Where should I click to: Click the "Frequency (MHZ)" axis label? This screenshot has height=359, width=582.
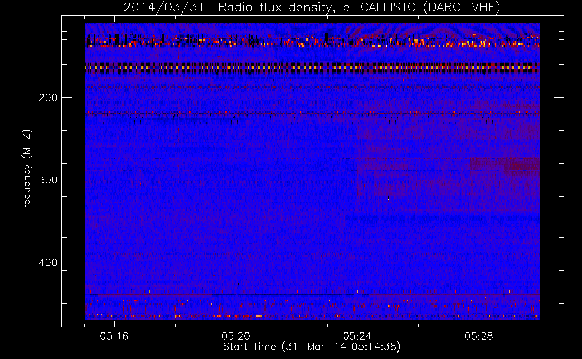(x=27, y=172)
